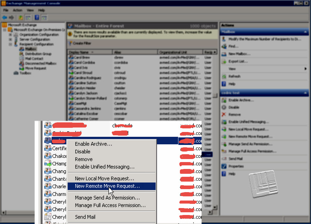Click the mailbox icon beside 'Chang' row
This screenshot has width=311, height=224.
click(x=48, y=171)
